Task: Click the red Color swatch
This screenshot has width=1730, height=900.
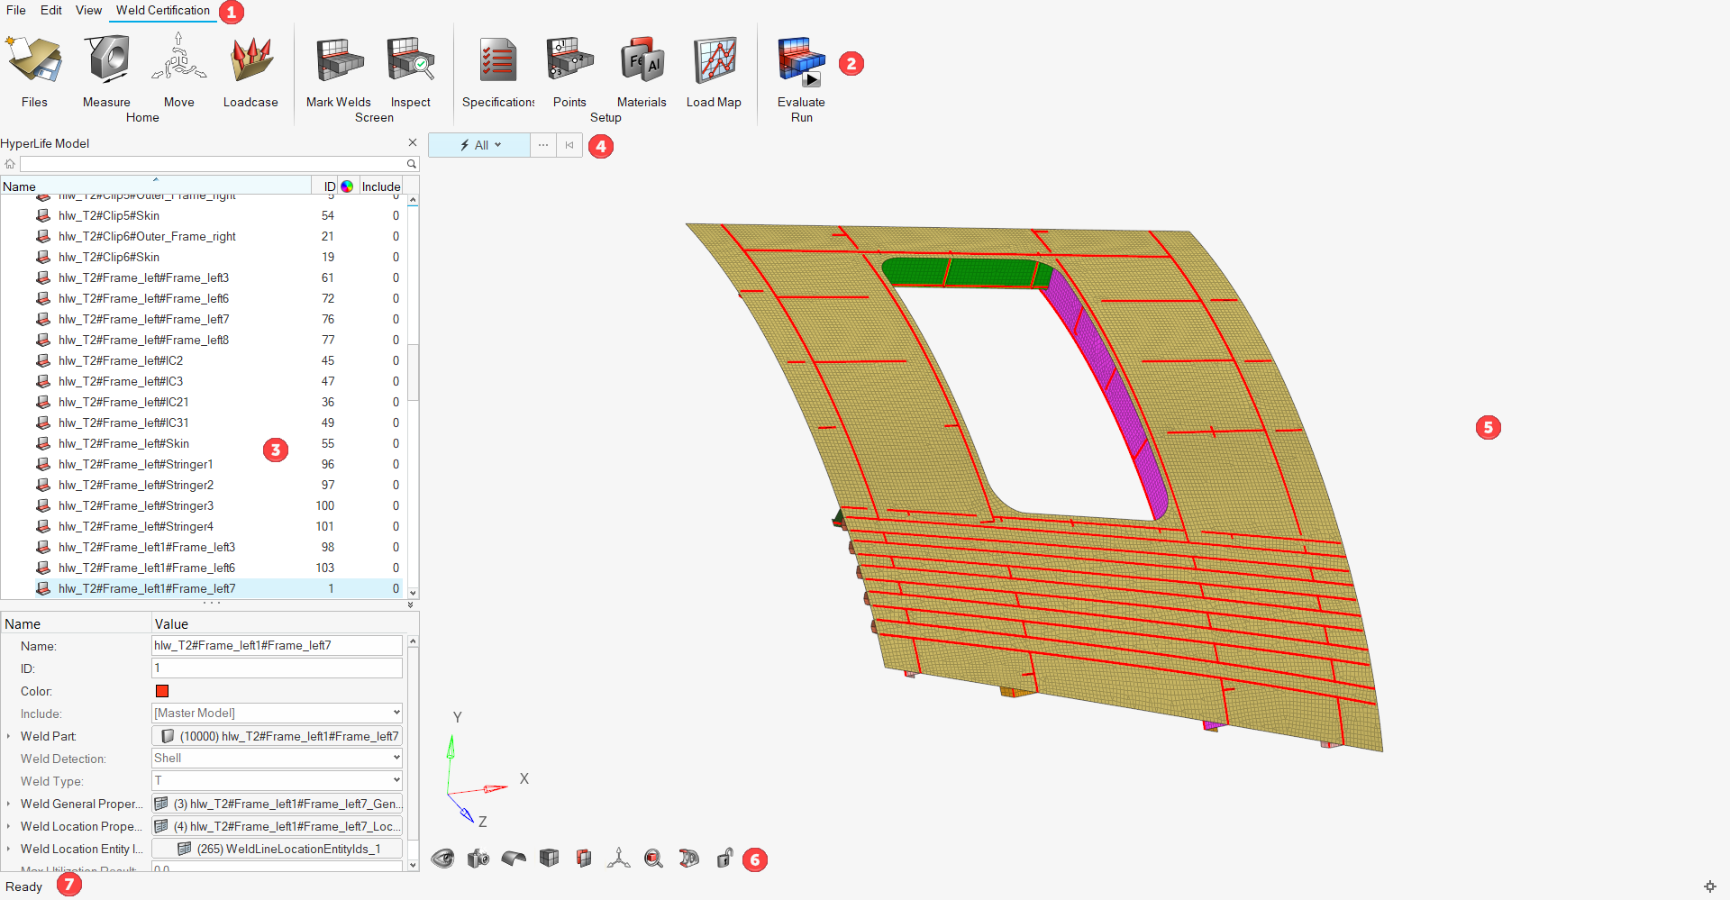Action: tap(162, 691)
